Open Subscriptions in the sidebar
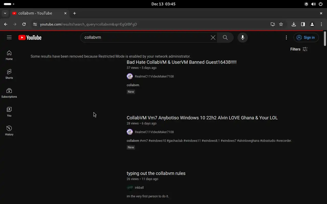The image size is (327, 204). pyautogui.click(x=9, y=93)
